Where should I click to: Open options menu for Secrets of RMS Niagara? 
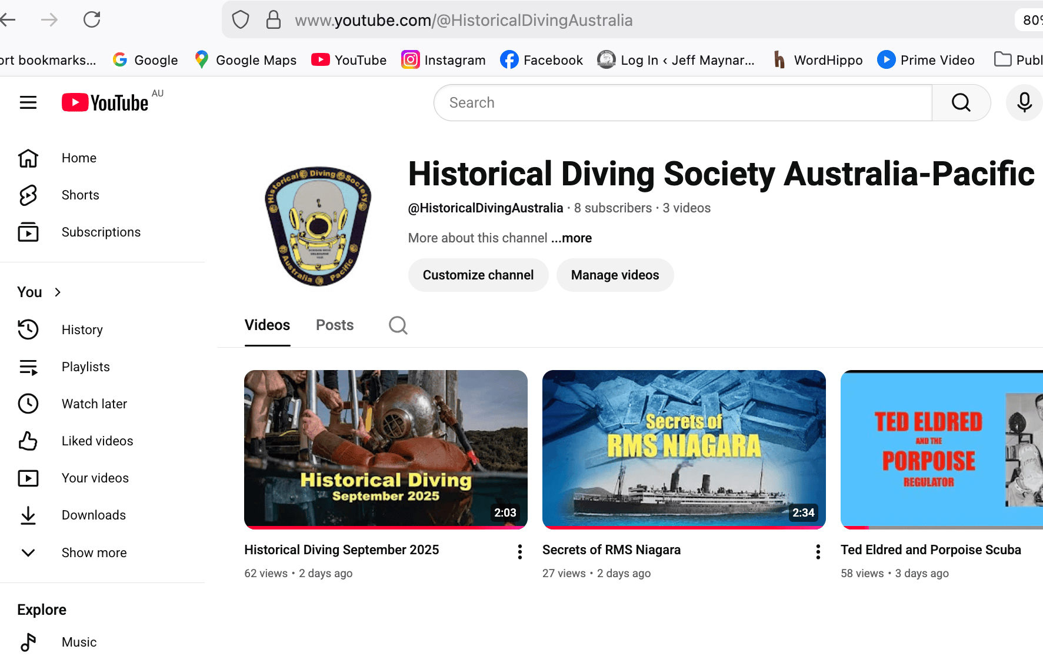[x=818, y=551]
